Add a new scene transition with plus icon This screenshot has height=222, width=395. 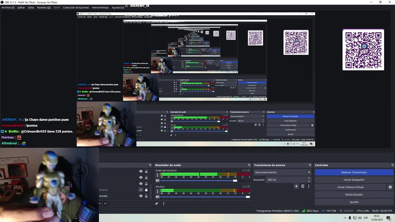click(296, 186)
